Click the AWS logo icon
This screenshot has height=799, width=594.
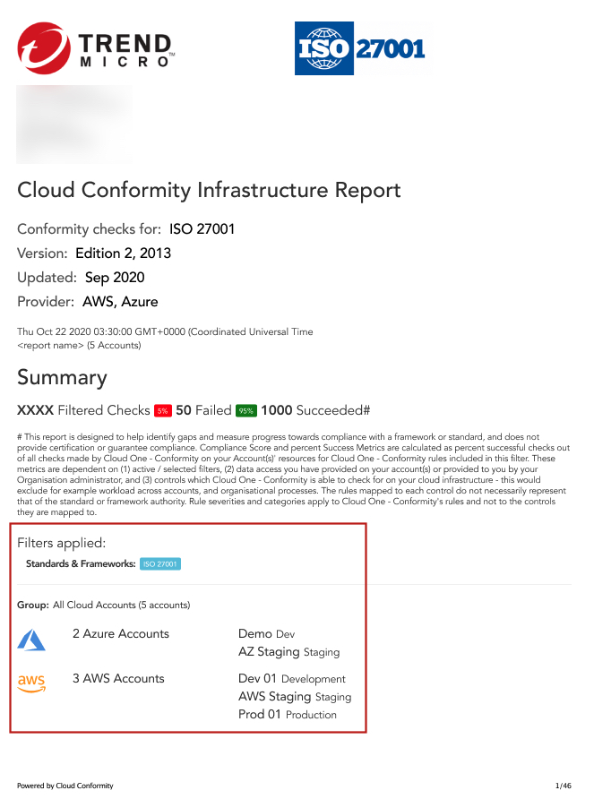(31, 683)
